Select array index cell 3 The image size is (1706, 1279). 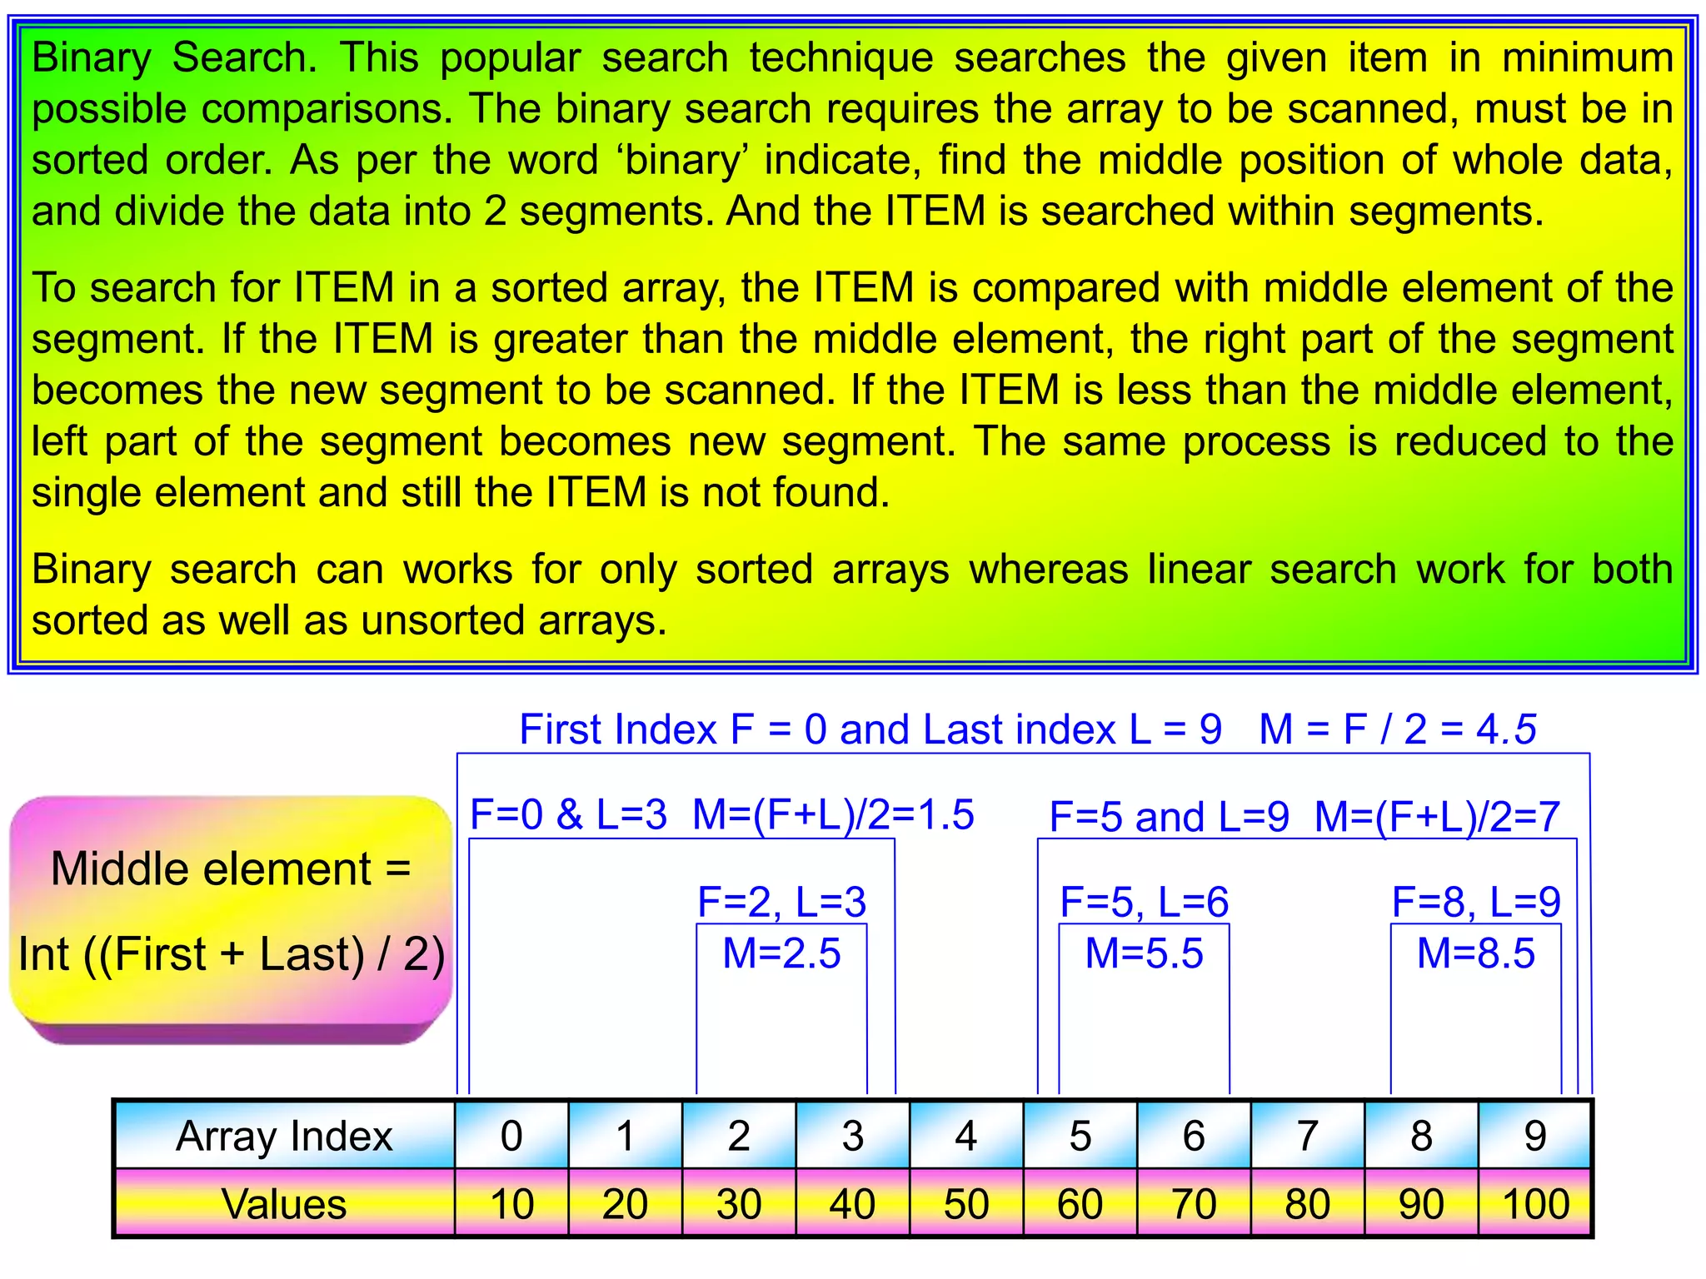pyautogui.click(x=853, y=1136)
